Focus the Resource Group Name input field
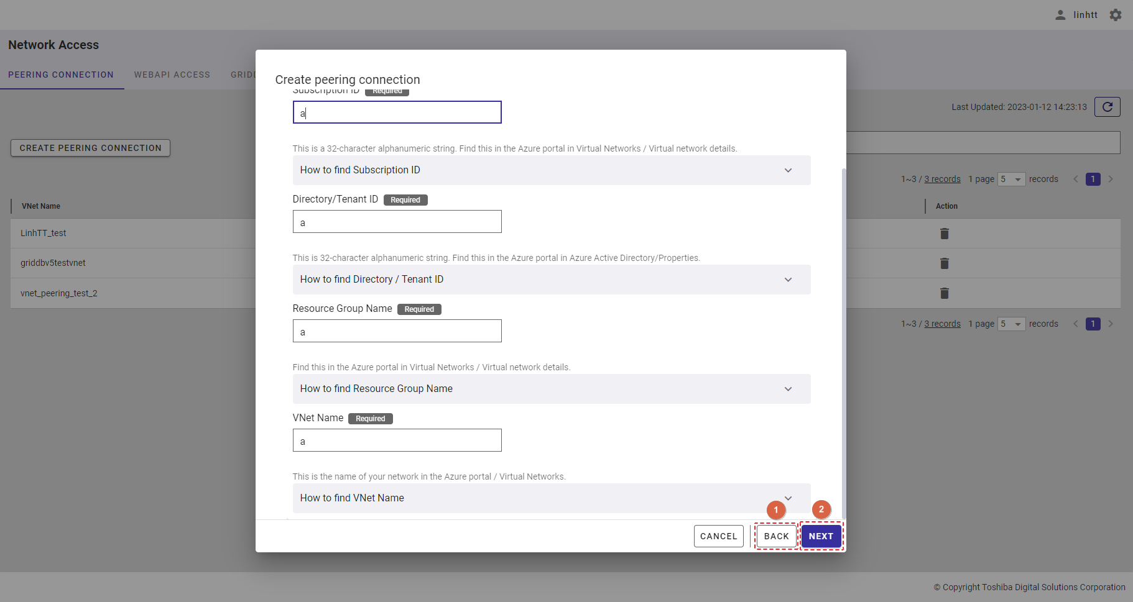 [x=397, y=331]
